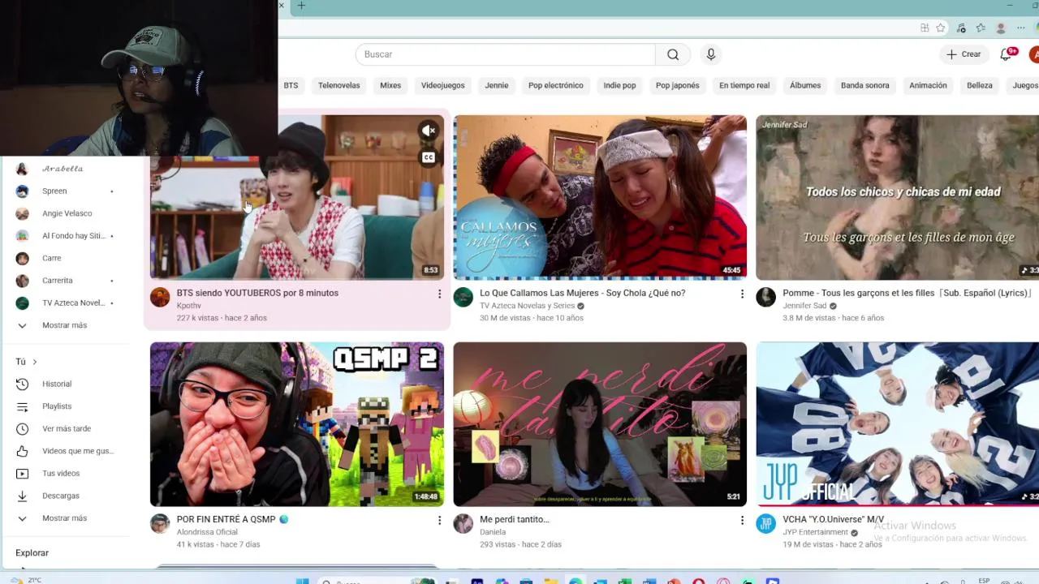1039x584 pixels.
Task: Open Daniela channel avatar
Action: tap(463, 523)
